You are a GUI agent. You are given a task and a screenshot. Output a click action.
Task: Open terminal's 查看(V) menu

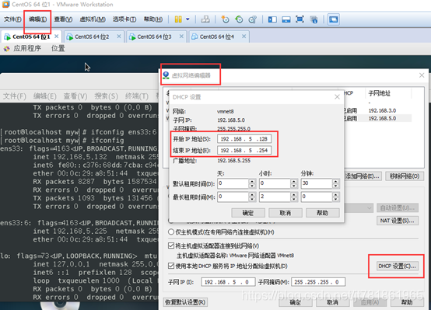click(75, 96)
